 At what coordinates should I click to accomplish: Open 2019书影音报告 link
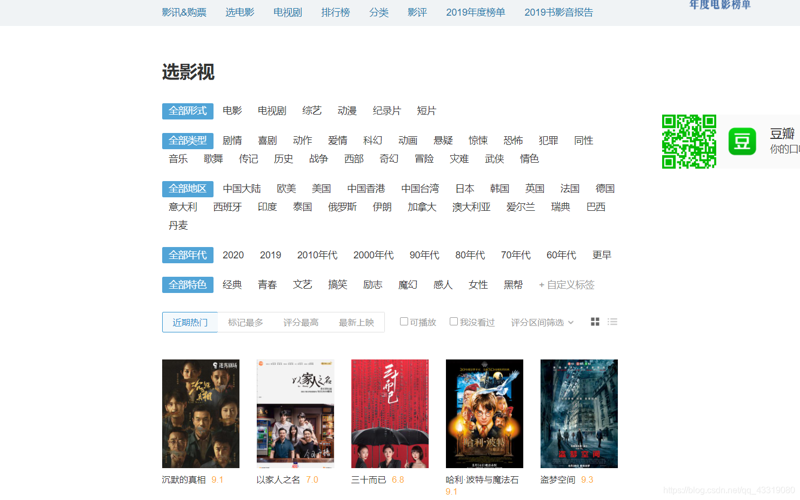click(x=559, y=12)
